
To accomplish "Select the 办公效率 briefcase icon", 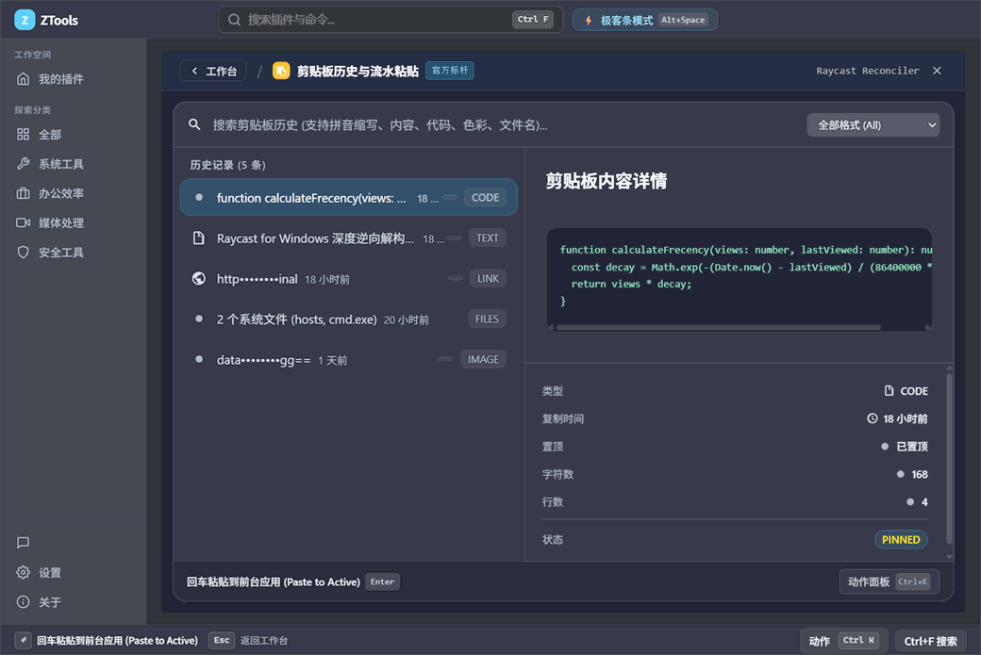I will click(x=24, y=193).
